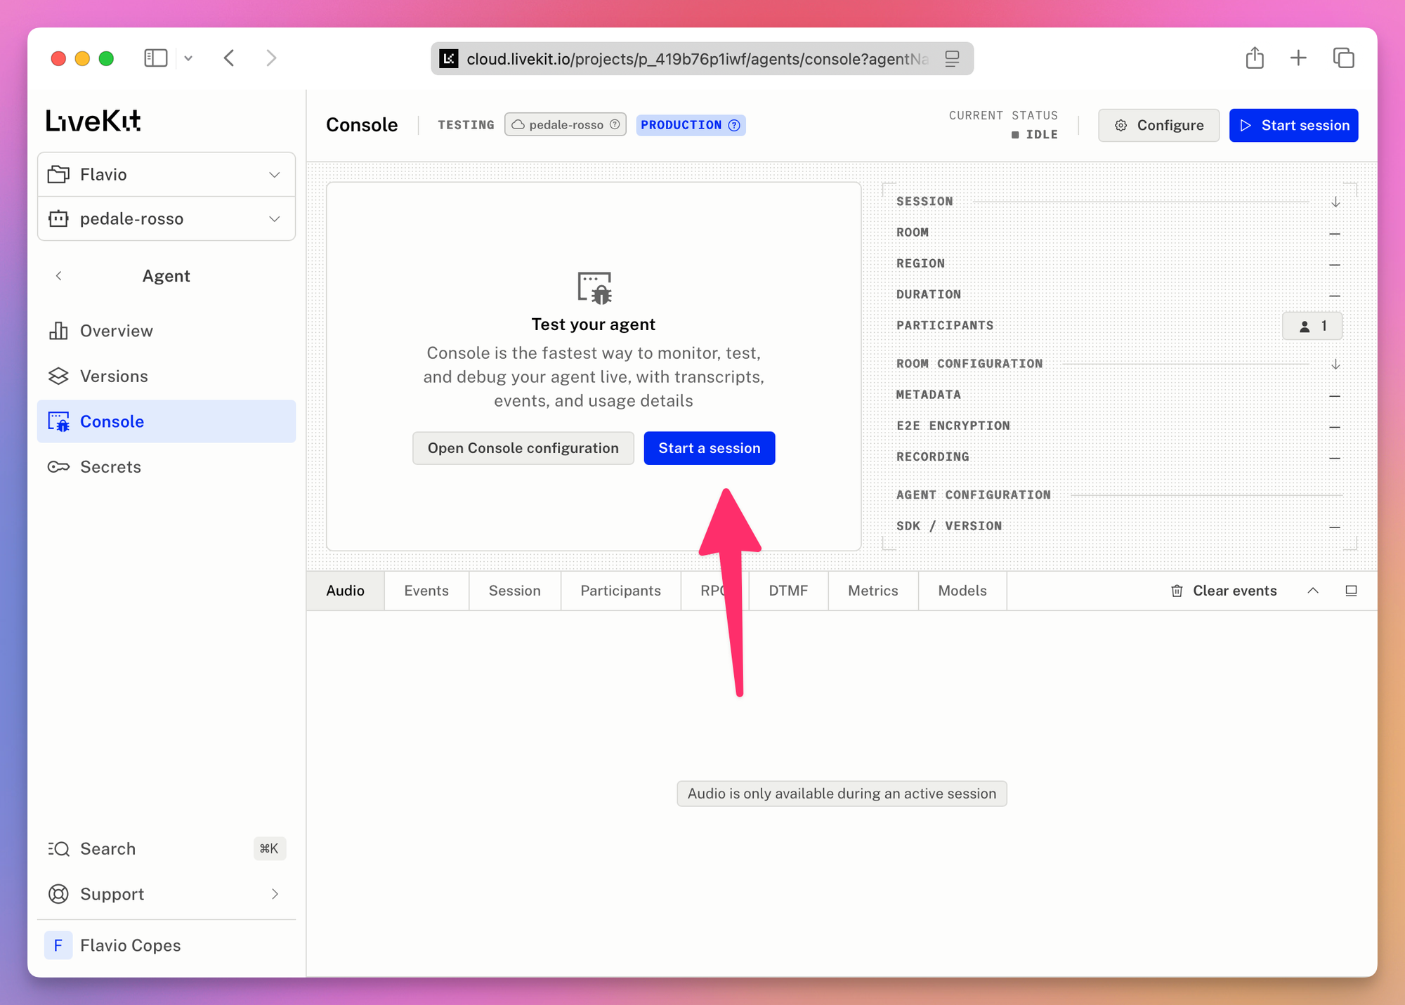The height and width of the screenshot is (1005, 1405).
Task: Open the Versions page
Action: coord(166,376)
